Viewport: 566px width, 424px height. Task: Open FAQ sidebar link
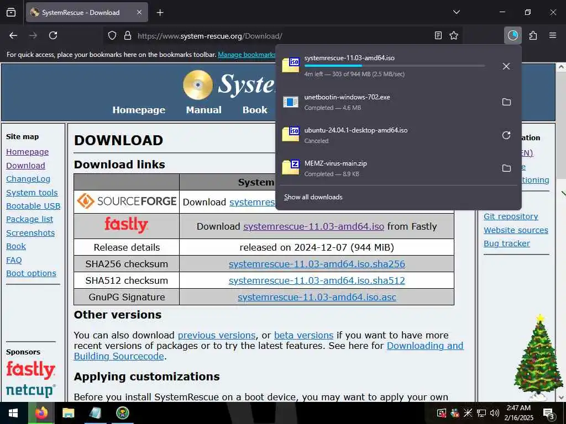(14, 260)
